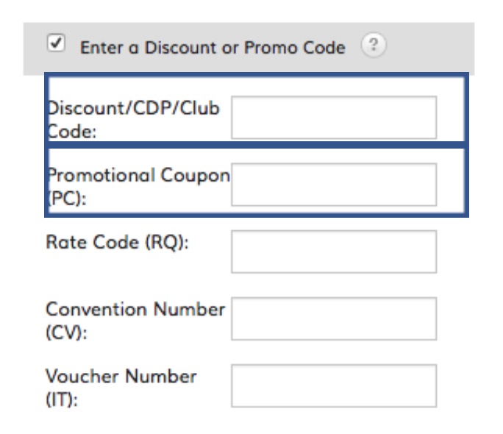Image resolution: width=503 pixels, height=434 pixels.
Task: Activate the Convention Number (CV) input
Action: [334, 319]
